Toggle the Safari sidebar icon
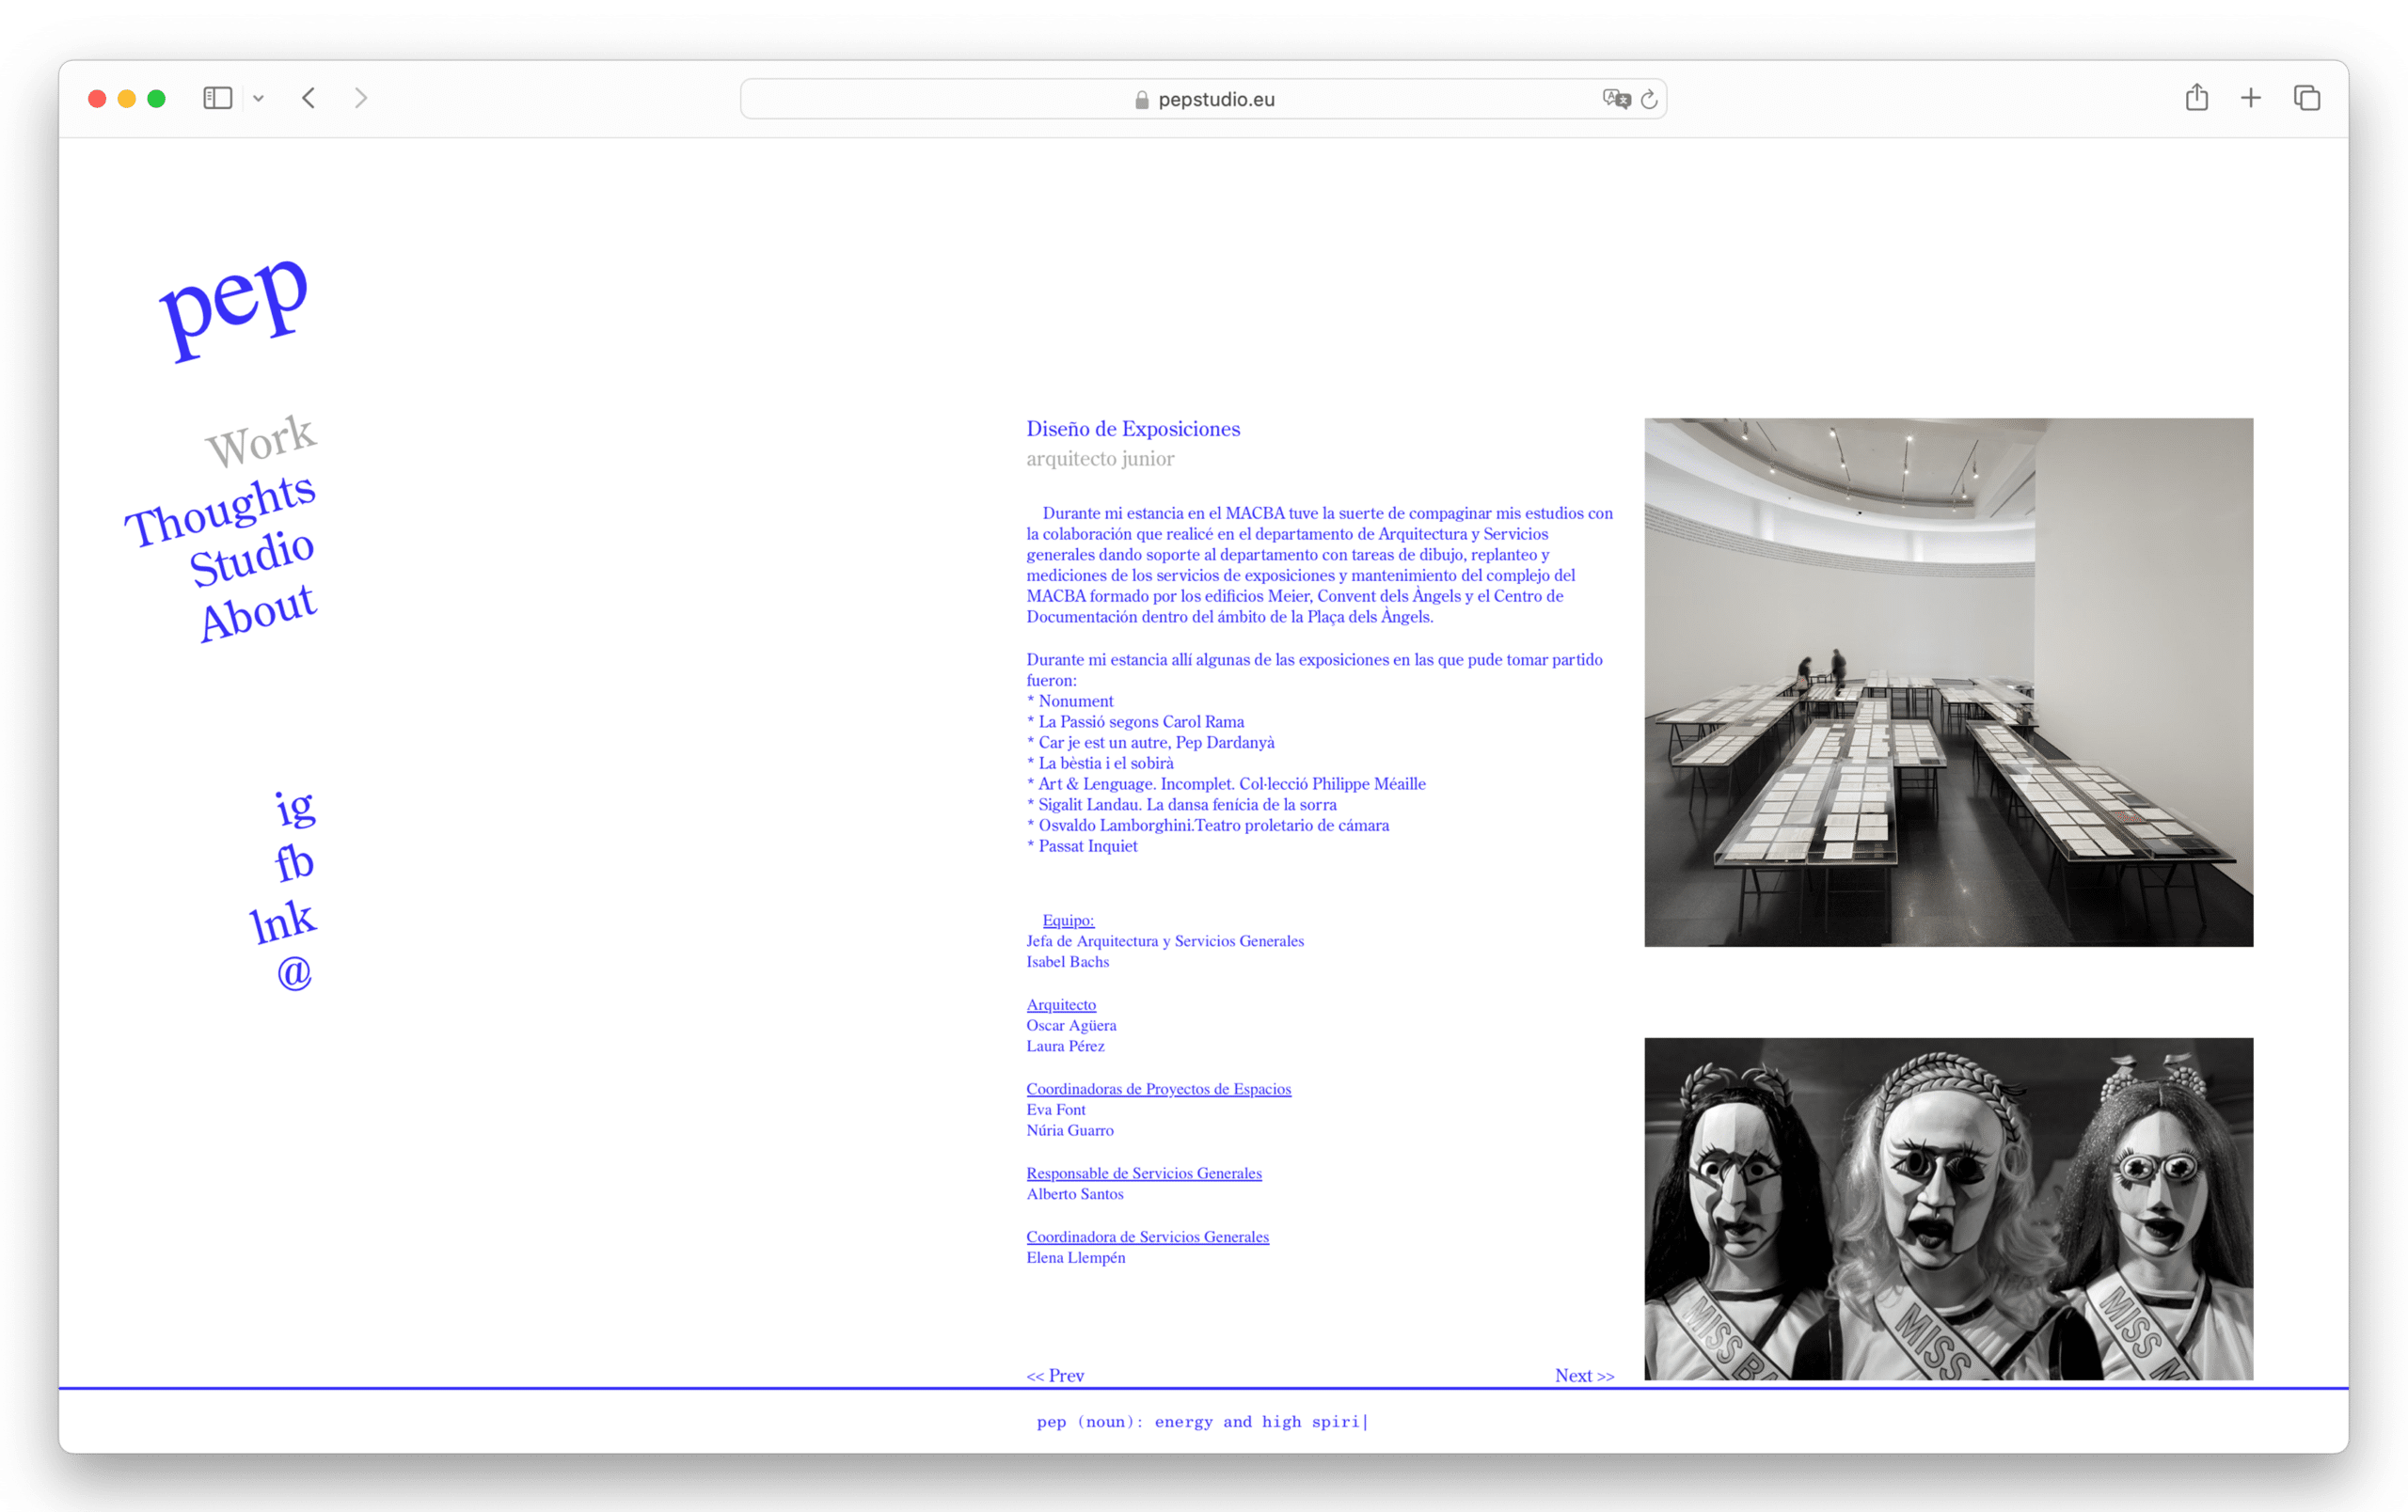Screen dimensions: 2408x1512 coord(217,98)
